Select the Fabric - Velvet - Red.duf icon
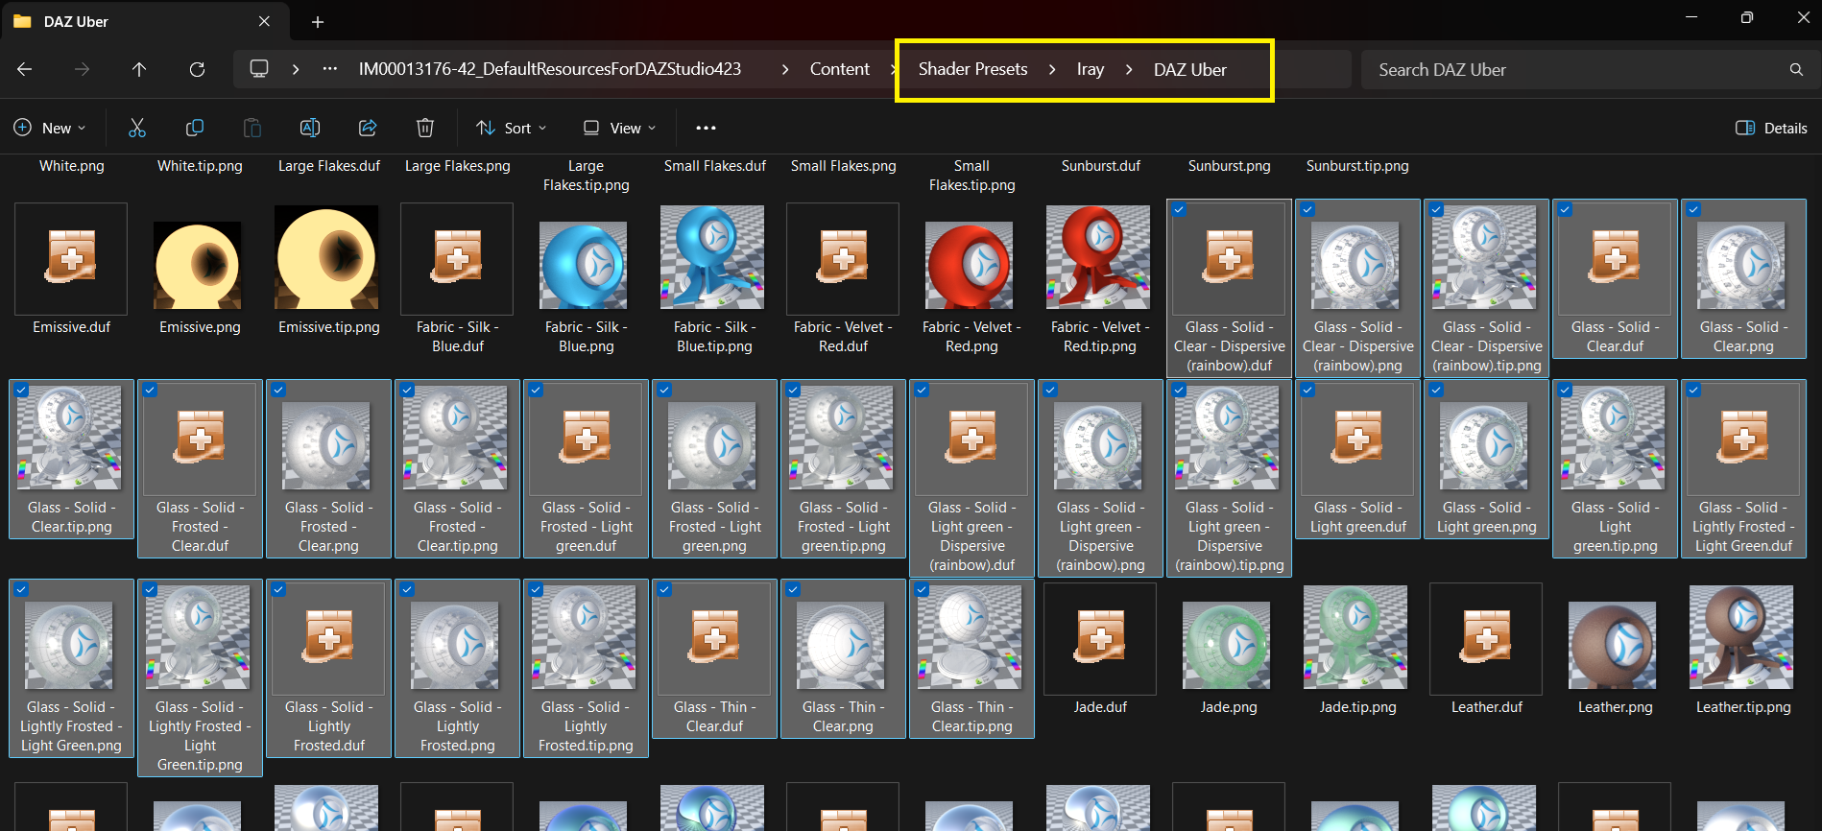1822x831 pixels. tap(843, 259)
